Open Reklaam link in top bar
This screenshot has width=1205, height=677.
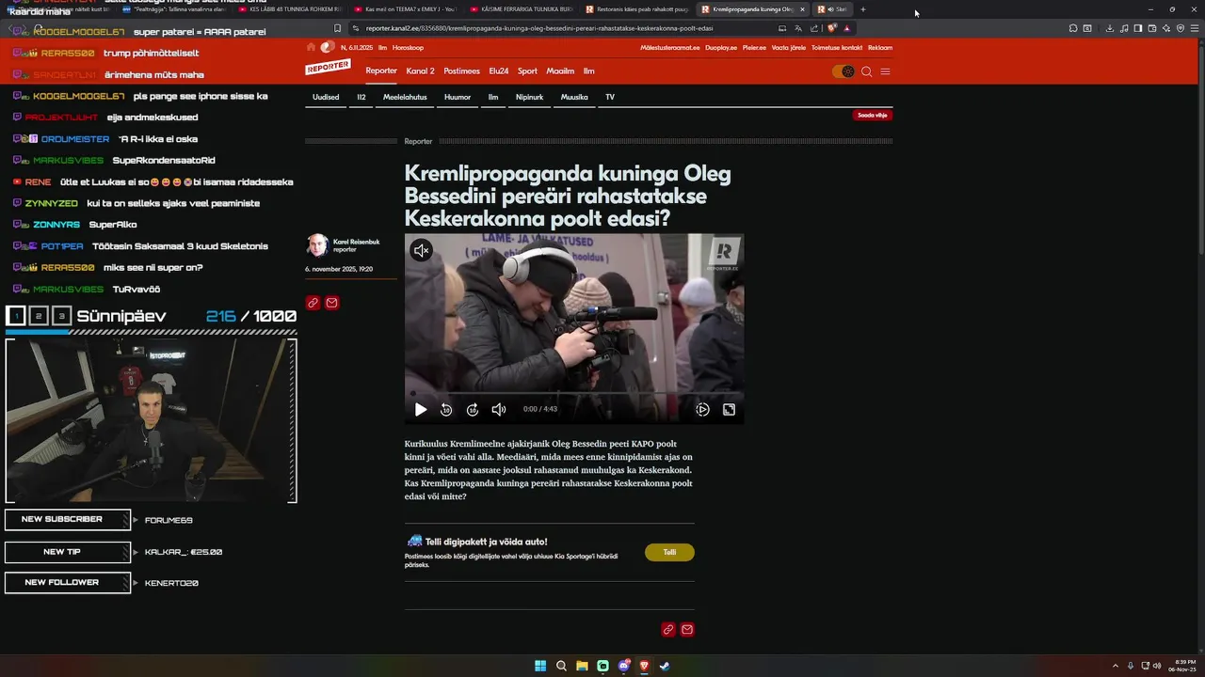pyautogui.click(x=880, y=47)
